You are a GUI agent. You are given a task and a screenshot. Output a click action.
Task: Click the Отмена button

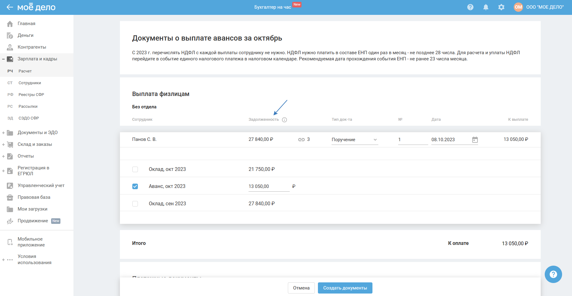pyautogui.click(x=301, y=288)
